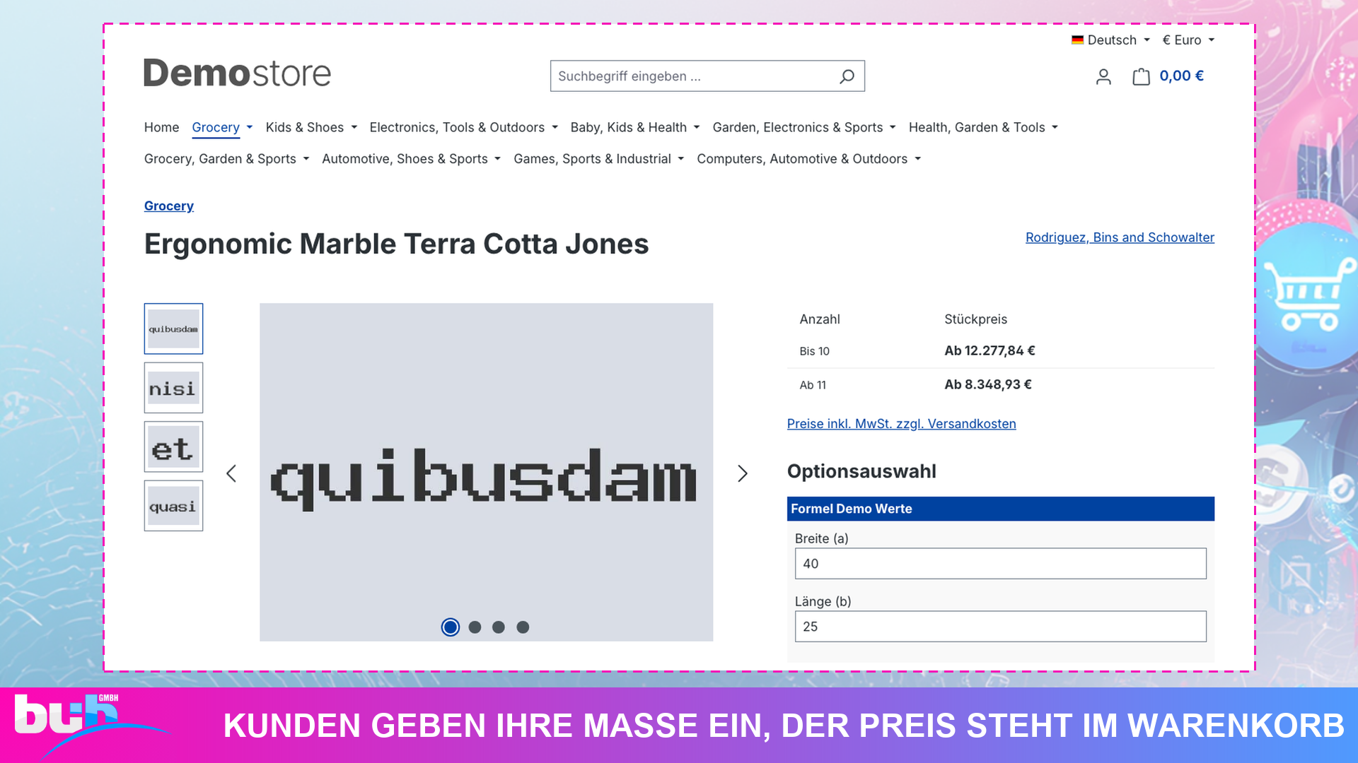Expand Kids & Shoes menu
1358x763 pixels.
(x=311, y=127)
